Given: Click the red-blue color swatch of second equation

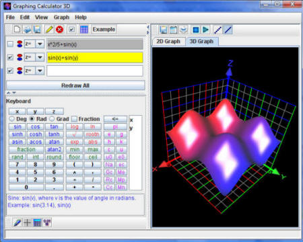Looking at the screenshot, I should pyautogui.click(x=20, y=57).
